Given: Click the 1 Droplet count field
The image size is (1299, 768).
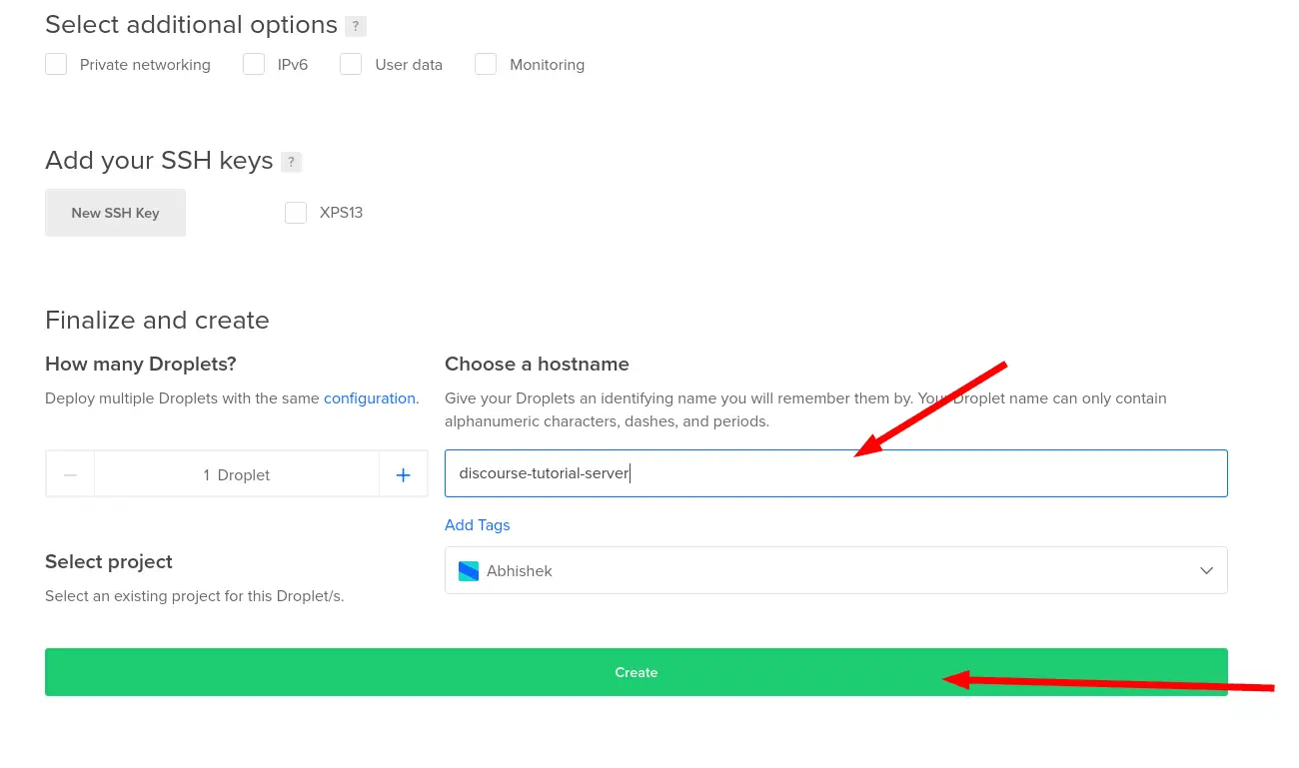Looking at the screenshot, I should point(237,474).
